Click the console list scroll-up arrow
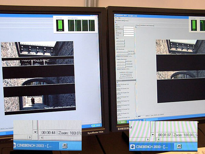Screen dimensions: 205x154 pyautogui.click(x=135, y=84)
